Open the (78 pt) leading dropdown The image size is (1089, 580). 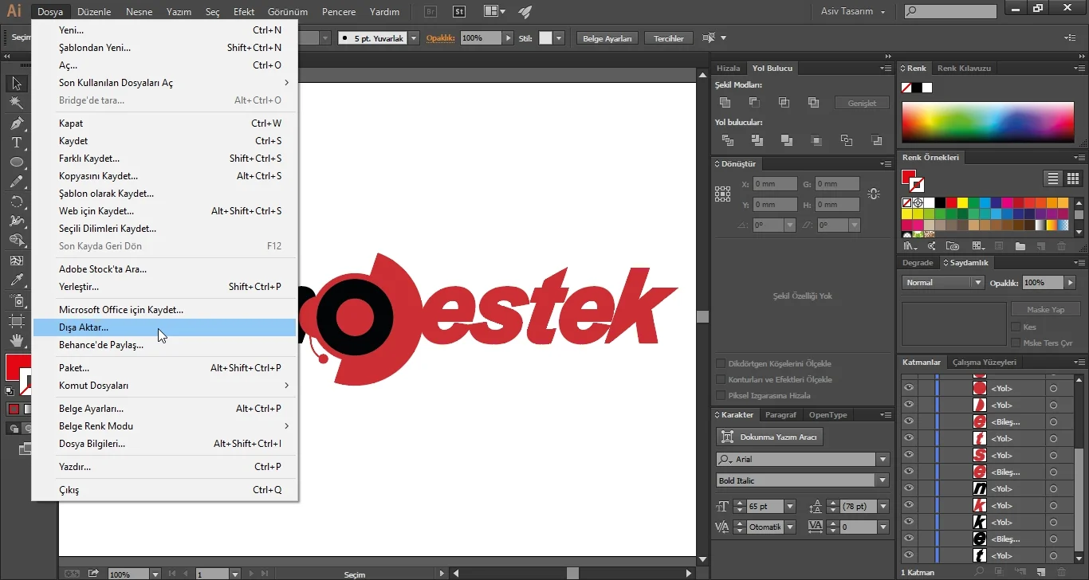coord(883,507)
